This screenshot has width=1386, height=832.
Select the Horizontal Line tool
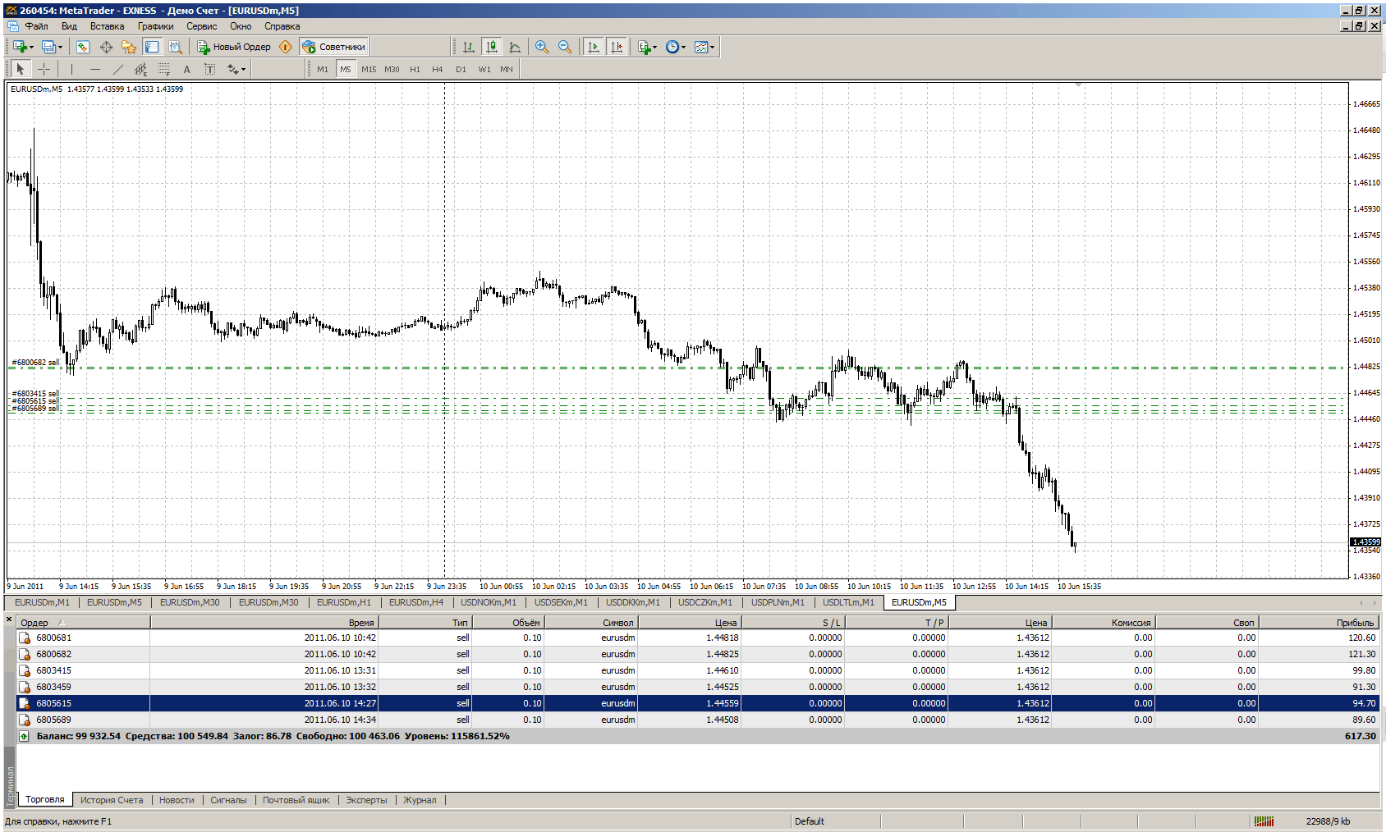tap(94, 69)
